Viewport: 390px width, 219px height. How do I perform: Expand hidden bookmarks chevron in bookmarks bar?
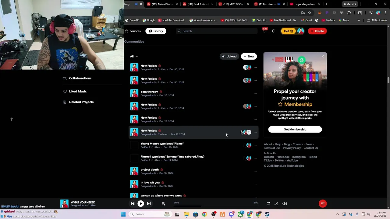coord(359,20)
